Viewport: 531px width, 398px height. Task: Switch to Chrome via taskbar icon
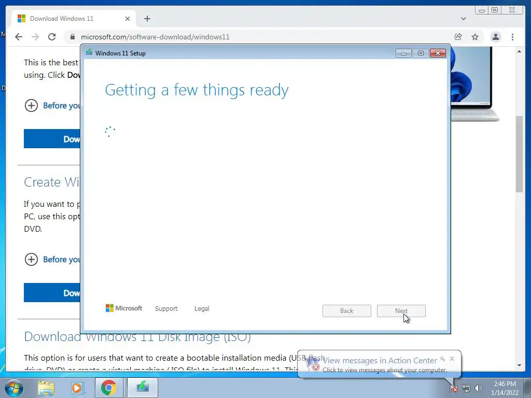pyautogui.click(x=109, y=388)
